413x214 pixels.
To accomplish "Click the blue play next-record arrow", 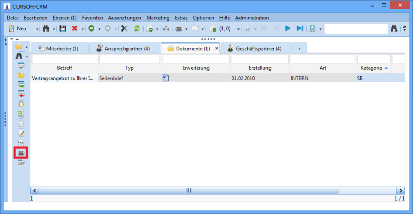I will pos(288,28).
